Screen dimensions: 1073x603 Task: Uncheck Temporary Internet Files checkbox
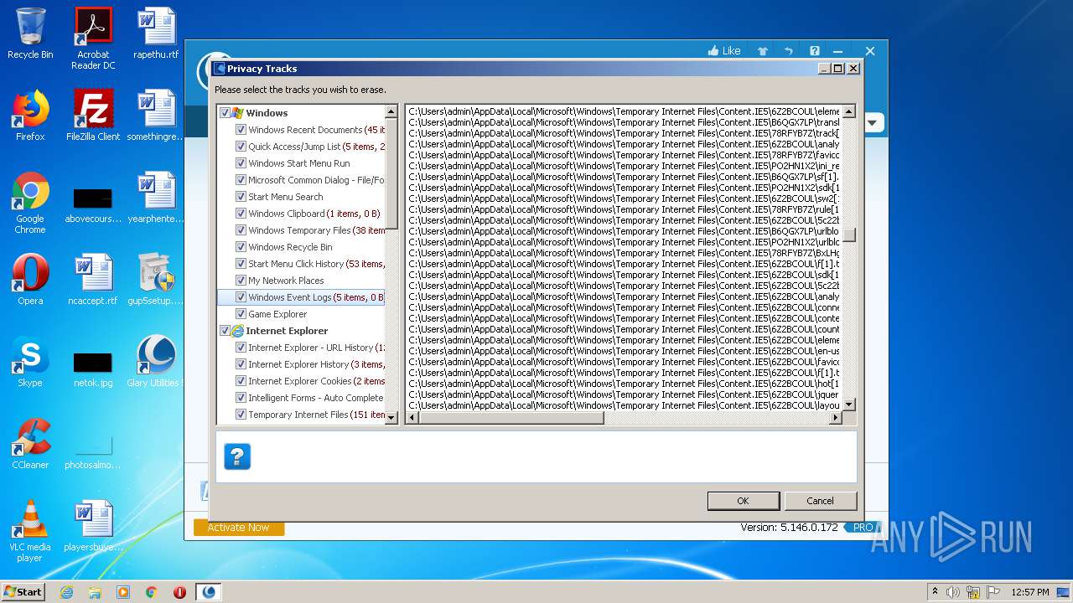tap(241, 415)
